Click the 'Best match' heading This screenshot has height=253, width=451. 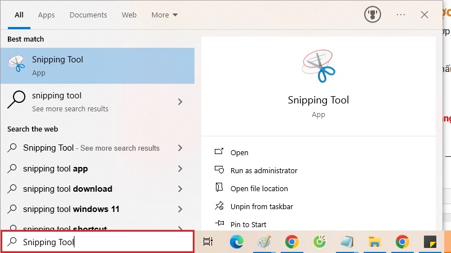(25, 39)
